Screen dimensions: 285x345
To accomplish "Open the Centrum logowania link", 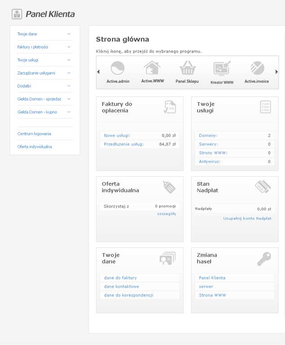I will click(34, 134).
